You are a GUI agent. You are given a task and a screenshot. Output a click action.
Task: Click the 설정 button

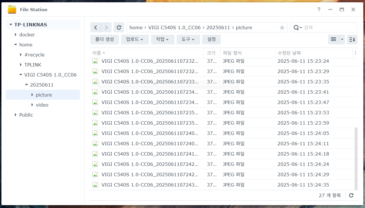[211, 40]
